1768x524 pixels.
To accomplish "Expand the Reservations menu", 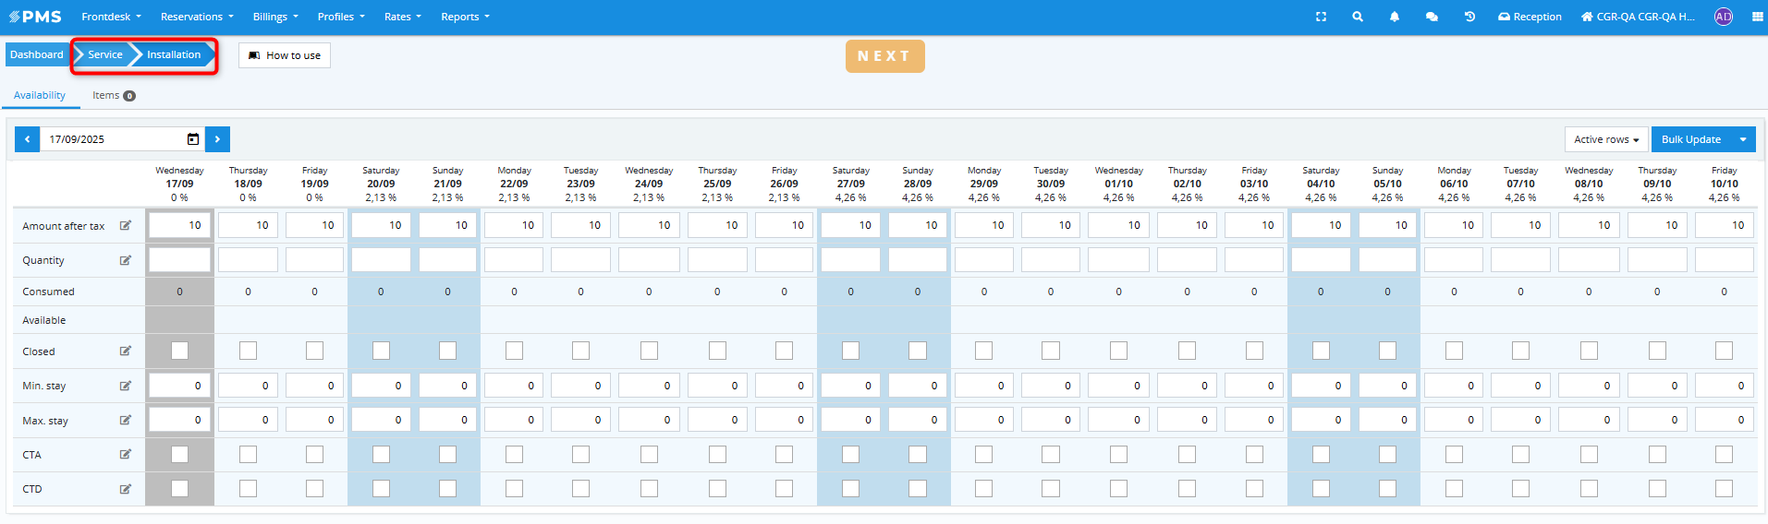I will 197,17.
